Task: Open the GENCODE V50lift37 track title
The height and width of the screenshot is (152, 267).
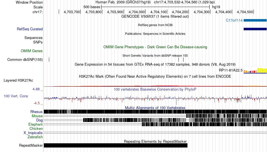Action: [155, 17]
